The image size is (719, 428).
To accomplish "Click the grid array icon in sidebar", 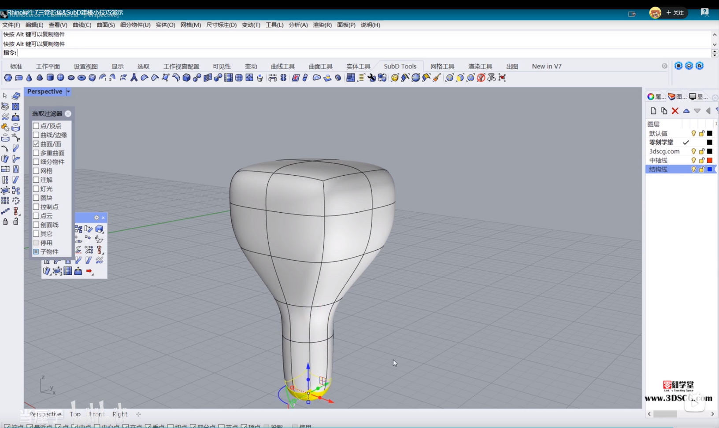I will (x=5, y=201).
